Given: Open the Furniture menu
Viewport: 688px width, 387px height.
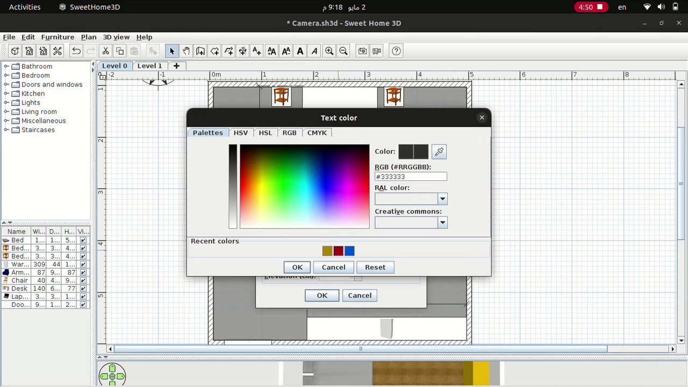Looking at the screenshot, I should point(58,37).
